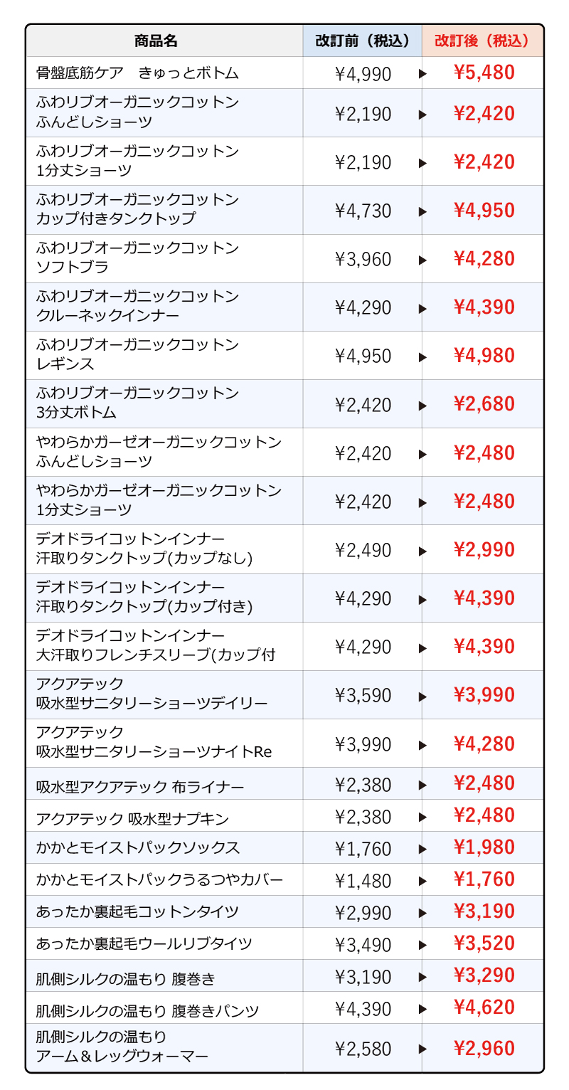
Task: Click the arrow in the あったか裏起毛コットンタイツ row
Action: tap(422, 913)
